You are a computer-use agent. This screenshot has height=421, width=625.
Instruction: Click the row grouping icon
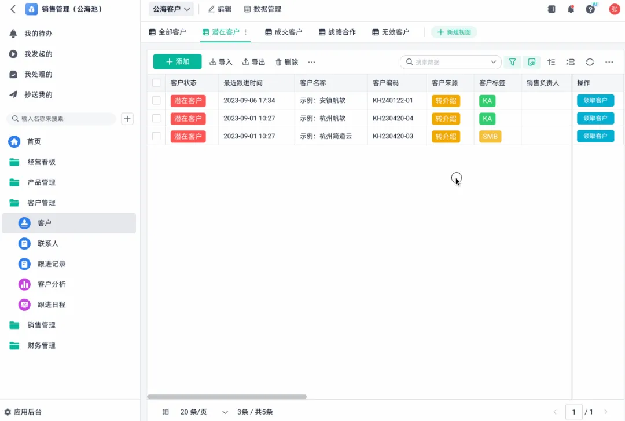point(570,62)
